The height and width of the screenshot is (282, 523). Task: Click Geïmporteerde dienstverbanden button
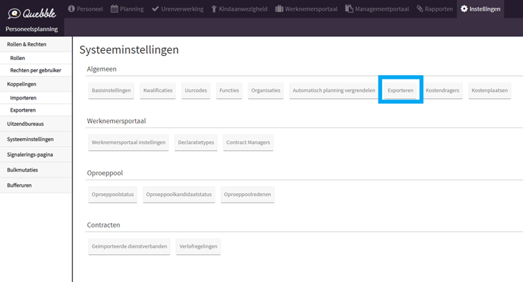click(x=129, y=247)
